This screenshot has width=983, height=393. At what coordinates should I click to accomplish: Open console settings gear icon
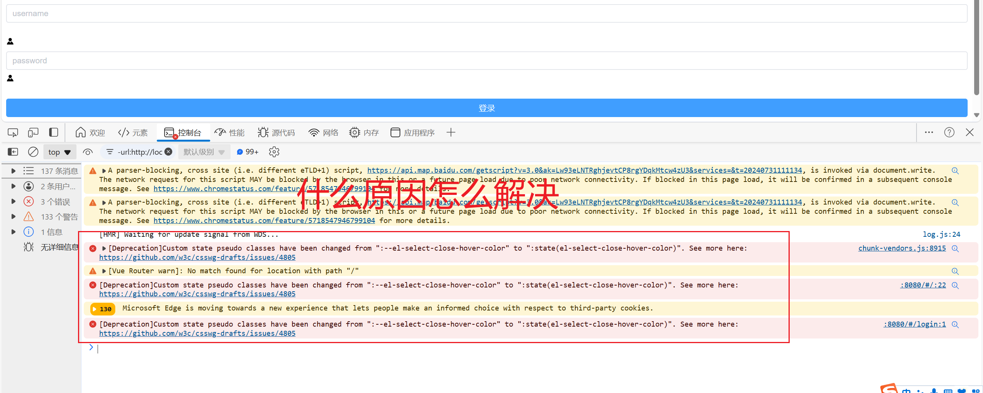click(x=274, y=152)
